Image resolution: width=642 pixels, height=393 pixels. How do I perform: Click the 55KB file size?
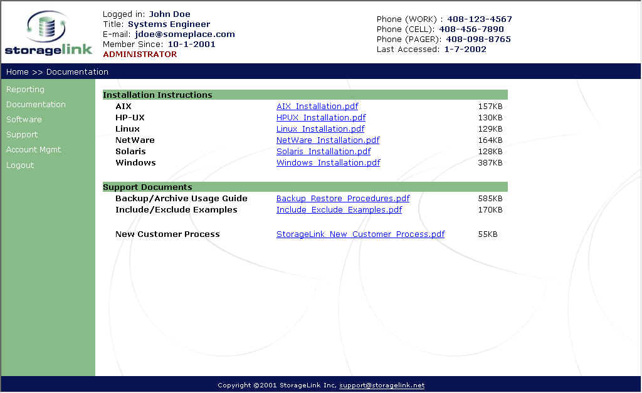[488, 234]
